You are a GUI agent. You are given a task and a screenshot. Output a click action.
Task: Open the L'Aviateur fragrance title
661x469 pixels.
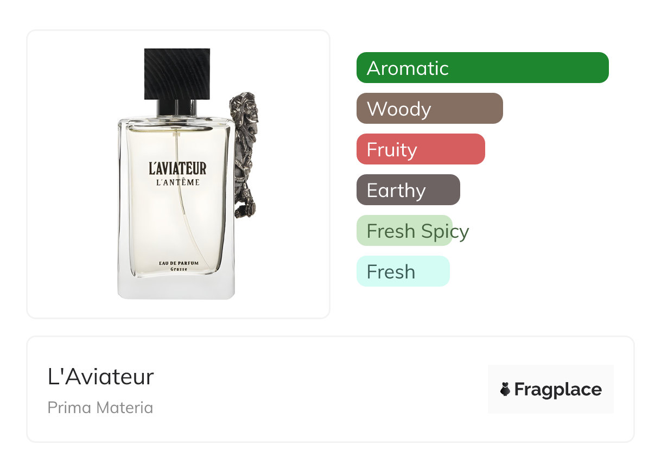(x=101, y=377)
